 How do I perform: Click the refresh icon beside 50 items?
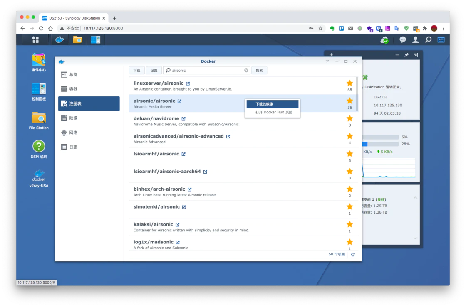(x=353, y=255)
